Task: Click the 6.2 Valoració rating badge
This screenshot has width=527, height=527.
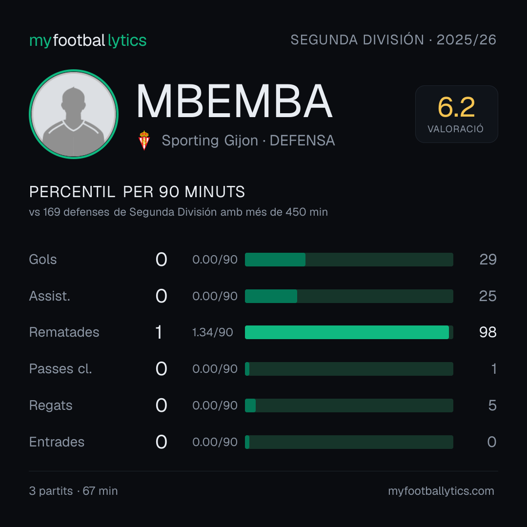Action: coord(456,114)
